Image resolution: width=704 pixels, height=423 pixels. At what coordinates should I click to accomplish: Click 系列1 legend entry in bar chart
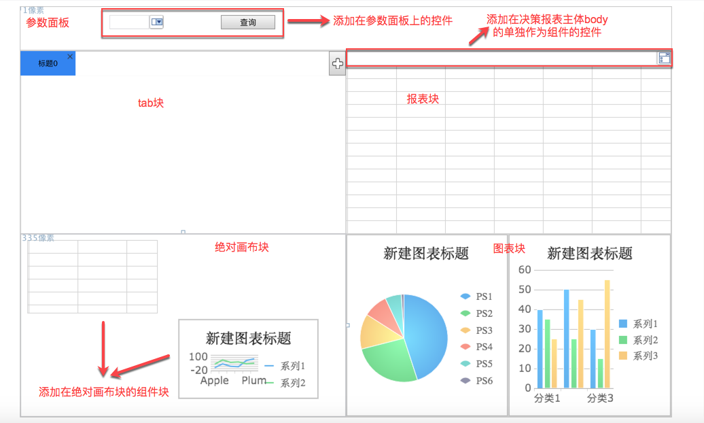[x=639, y=324]
